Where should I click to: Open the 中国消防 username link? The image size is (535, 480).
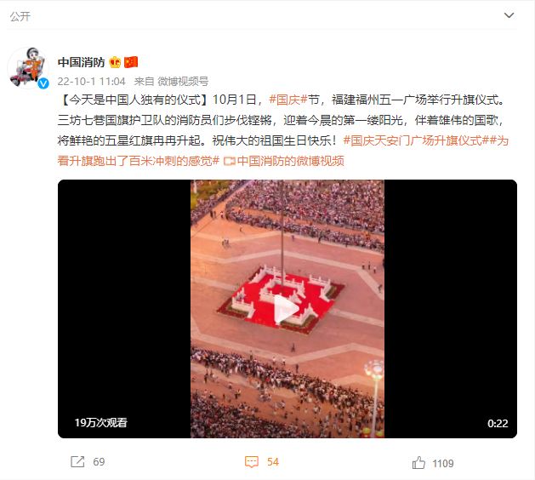81,62
